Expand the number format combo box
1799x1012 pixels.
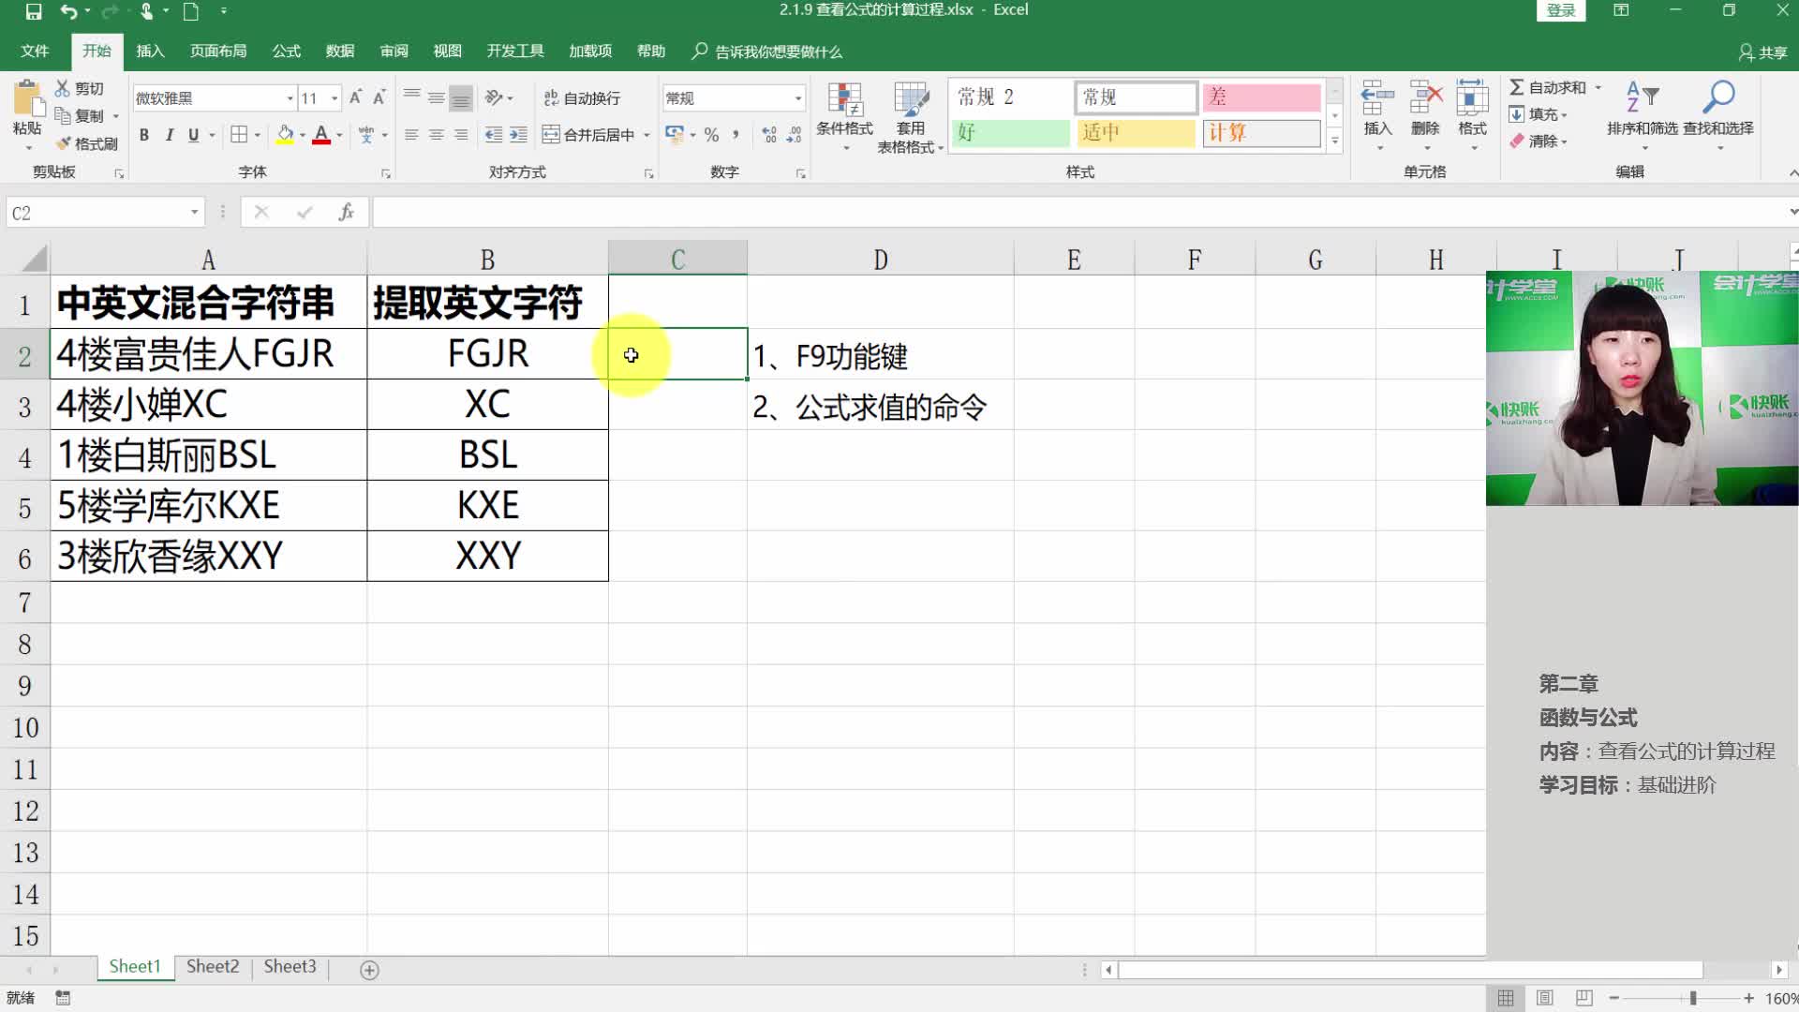(x=797, y=98)
